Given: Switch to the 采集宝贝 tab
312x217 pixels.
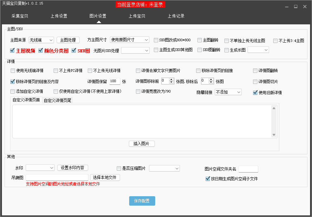Looking at the screenshot, I should click(x=20, y=16).
